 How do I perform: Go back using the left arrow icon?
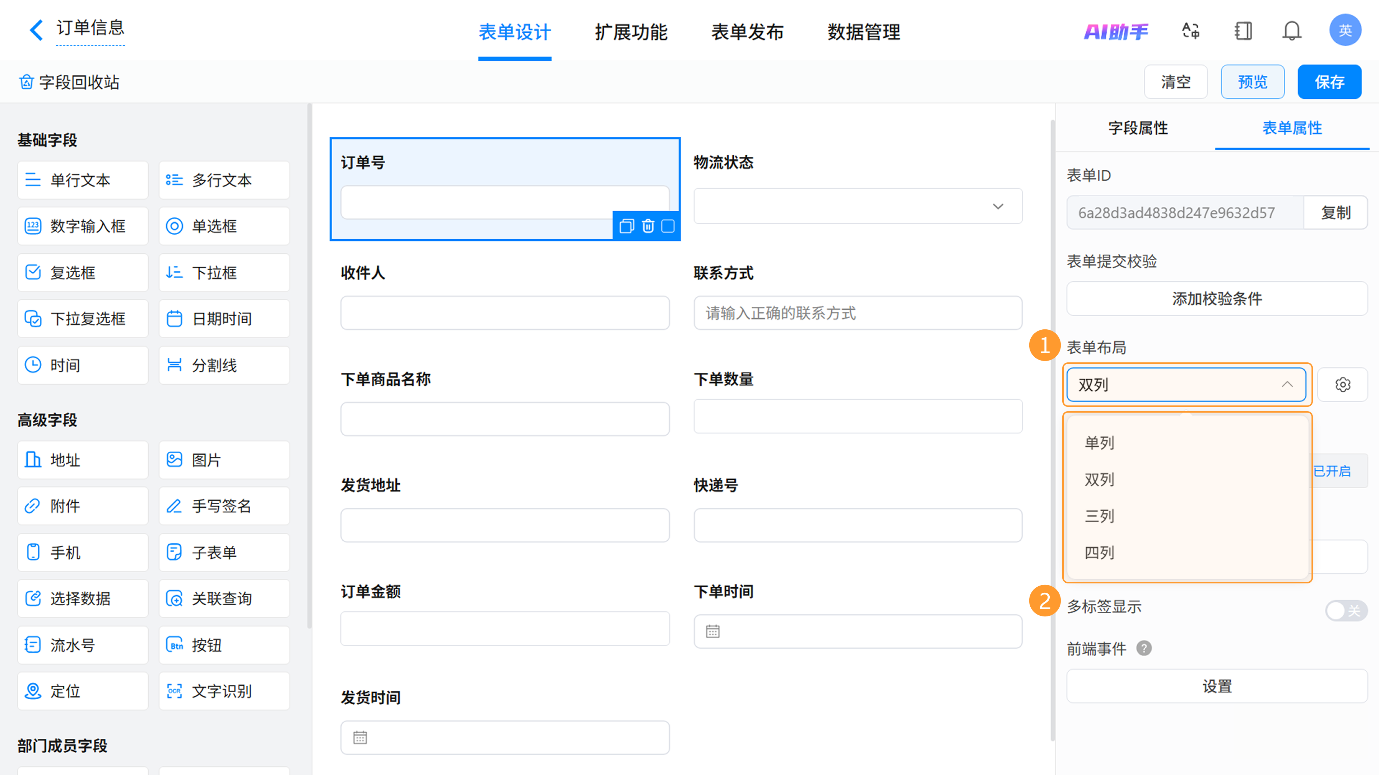pyautogui.click(x=36, y=30)
